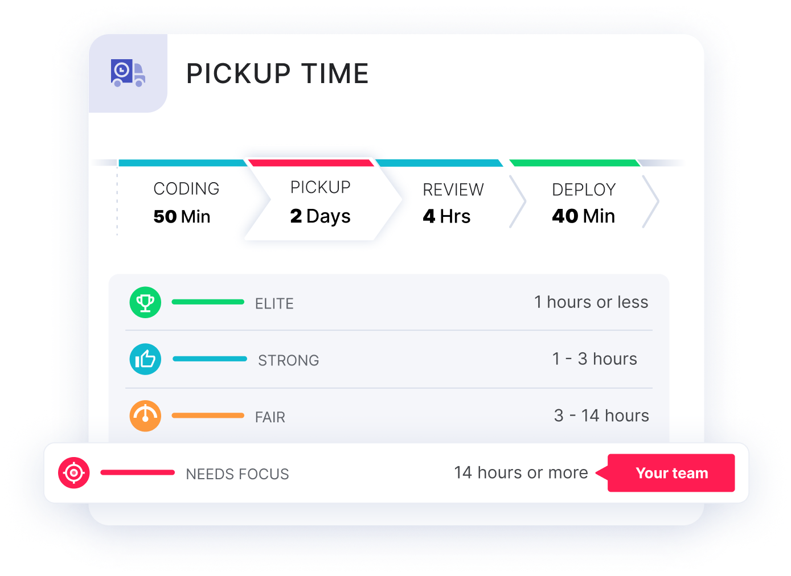Click the chevron arrow after Review
This screenshot has width=791, height=576.
[x=518, y=201]
